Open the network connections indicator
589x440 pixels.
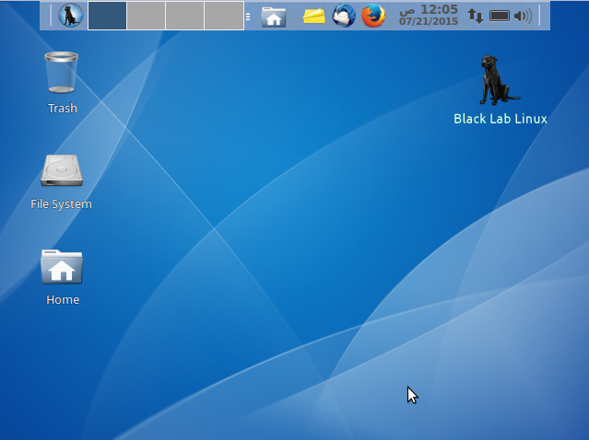(476, 16)
